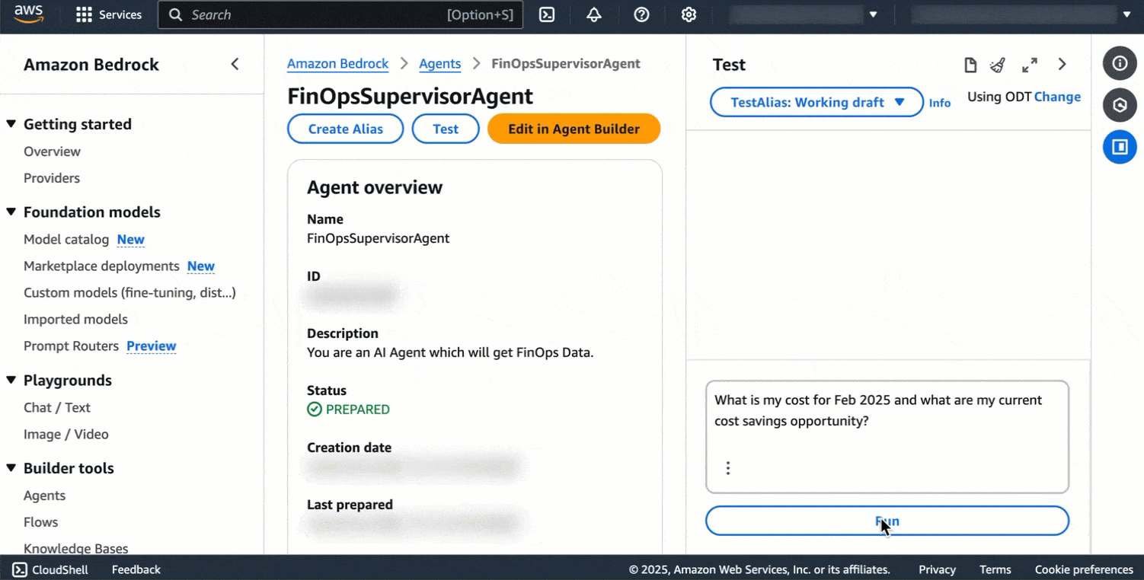Click the PREPARED status text
This screenshot has height=580, width=1144.
(x=358, y=410)
